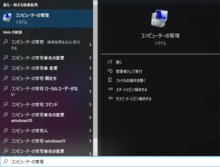This screenshot has height=167, width=220.
Task: Open suggestion コンピューターの管理 コマンド
Action: tap(46, 104)
